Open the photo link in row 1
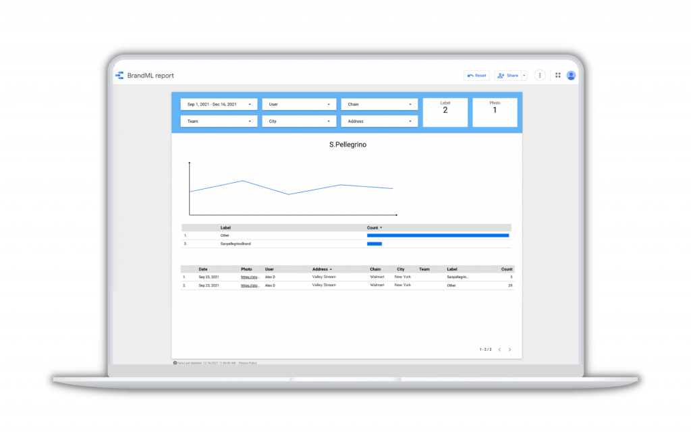Viewport: 691px width, 444px height. click(x=250, y=277)
